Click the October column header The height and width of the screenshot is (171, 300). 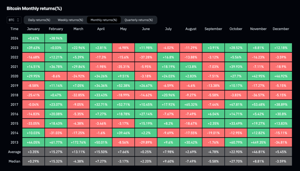236,29
